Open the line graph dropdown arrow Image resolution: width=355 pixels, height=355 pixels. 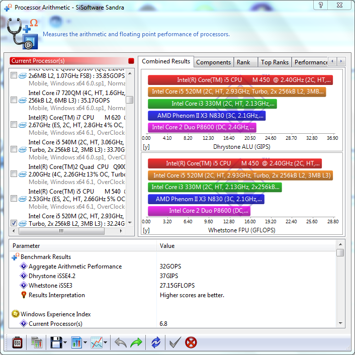coord(105,342)
